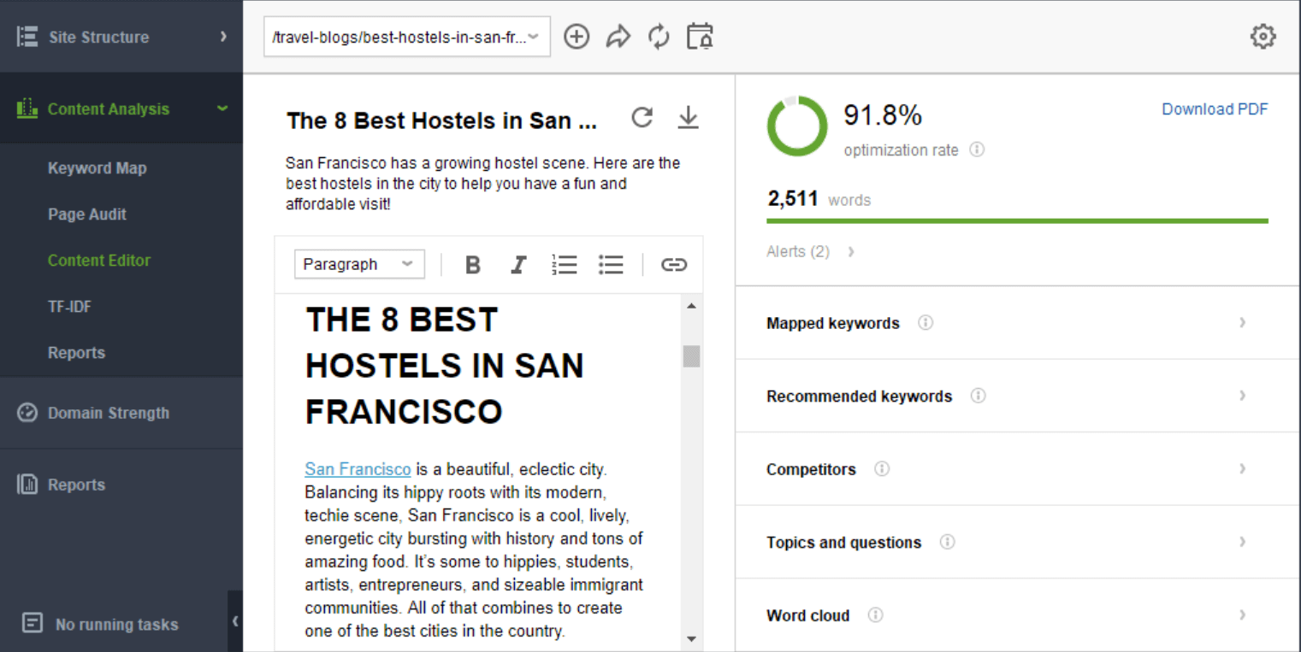Click the Content Analysis chart icon
This screenshot has width=1301, height=652.
pos(27,109)
